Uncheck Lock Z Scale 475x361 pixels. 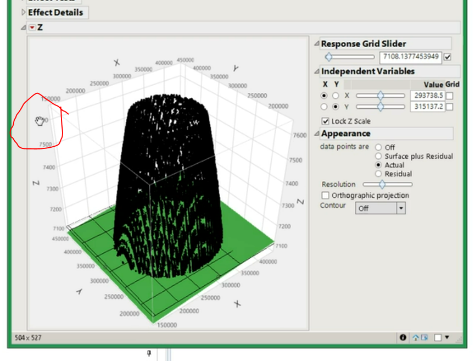pyautogui.click(x=325, y=121)
